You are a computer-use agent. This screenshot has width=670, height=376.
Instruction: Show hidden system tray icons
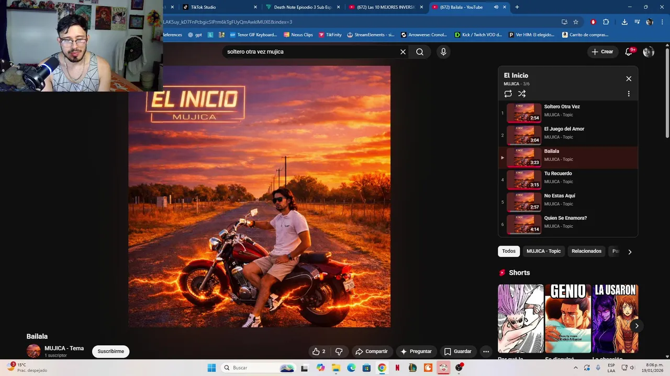pos(576,368)
